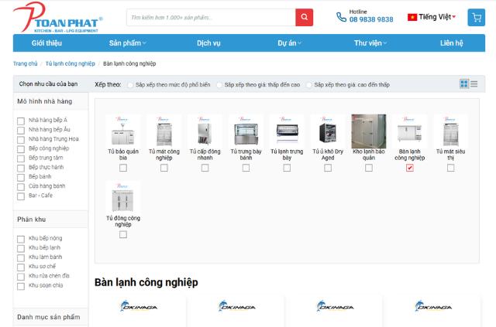Check the Tủ mát công nghiệp checkbox
Screen dimensions: 496x327
164,168
